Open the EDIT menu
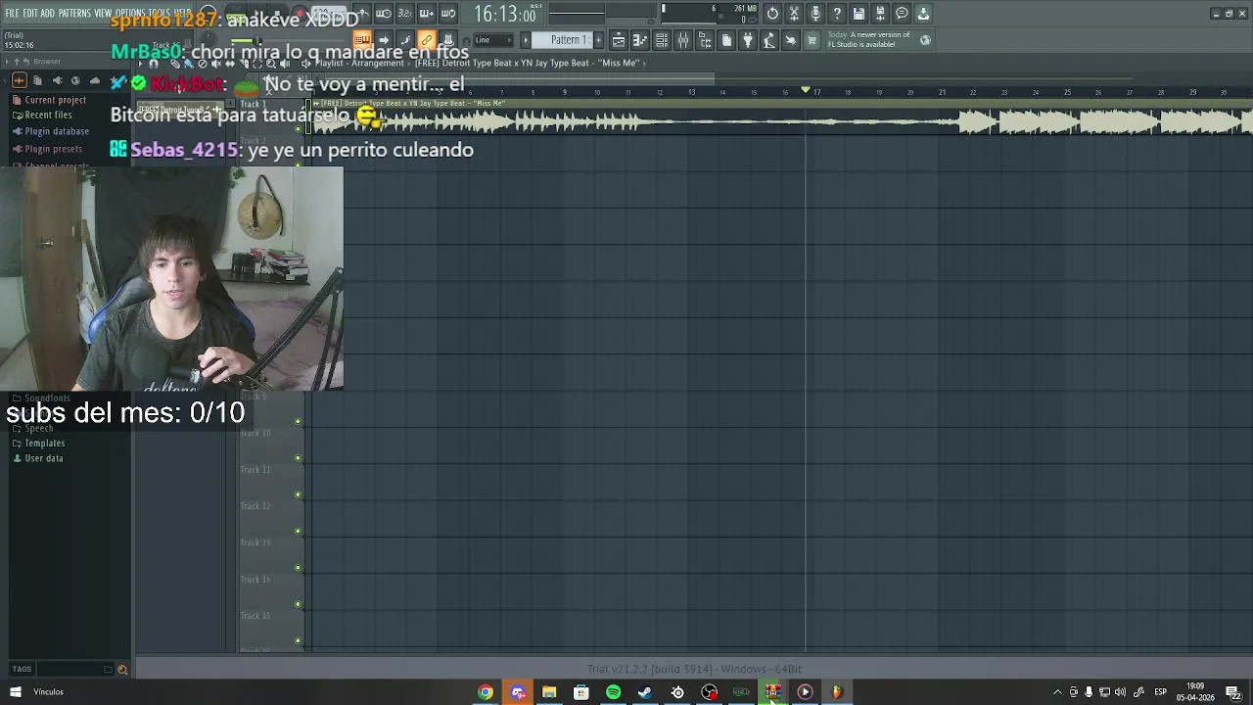This screenshot has height=705, width=1253. [30, 14]
